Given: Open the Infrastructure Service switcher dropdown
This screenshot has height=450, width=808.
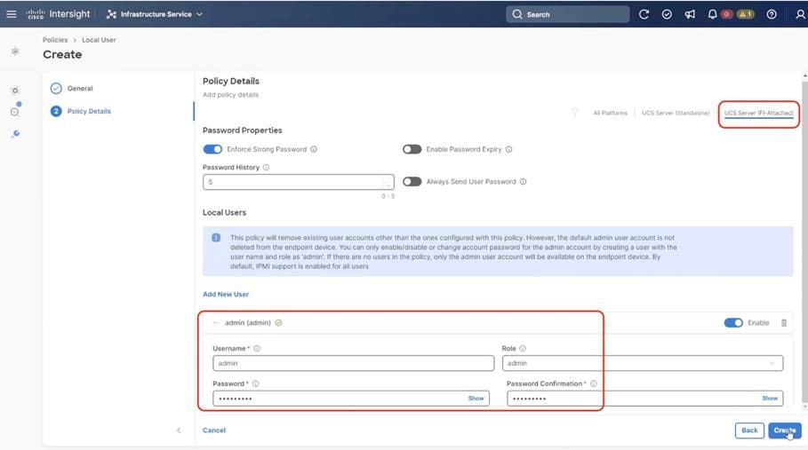Looking at the screenshot, I should [155, 14].
